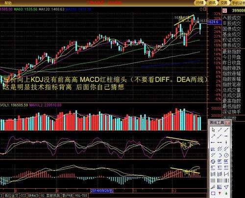Select the arrow line drawing tool

tap(213, 136)
